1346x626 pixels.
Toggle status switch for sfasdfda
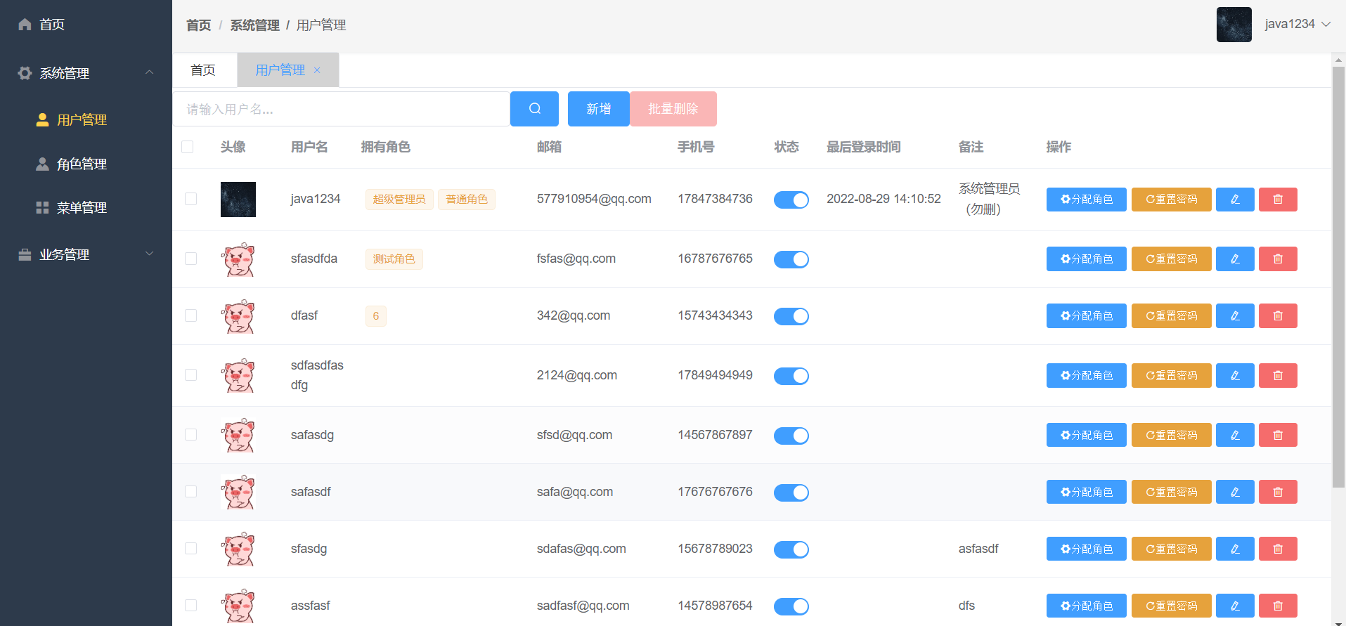[791, 259]
